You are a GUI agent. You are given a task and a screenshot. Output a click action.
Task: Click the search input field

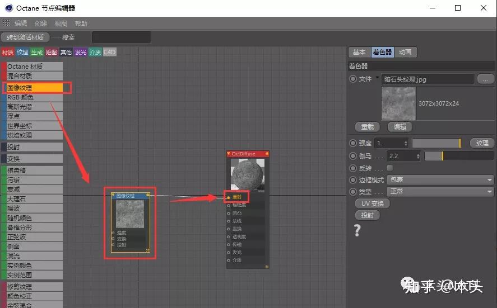pyautogui.click(x=122, y=37)
